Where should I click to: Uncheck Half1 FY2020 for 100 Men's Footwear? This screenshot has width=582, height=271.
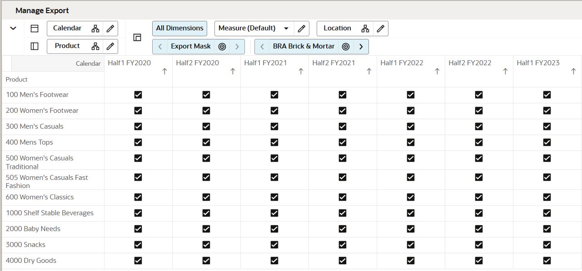point(138,95)
